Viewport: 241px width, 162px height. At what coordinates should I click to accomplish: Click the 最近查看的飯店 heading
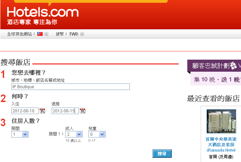213,99
